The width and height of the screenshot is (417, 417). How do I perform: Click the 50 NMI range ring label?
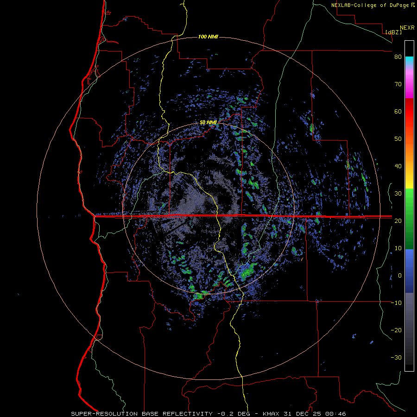tap(208, 123)
